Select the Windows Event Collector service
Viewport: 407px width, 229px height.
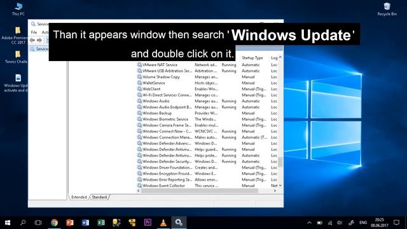(x=207, y=186)
